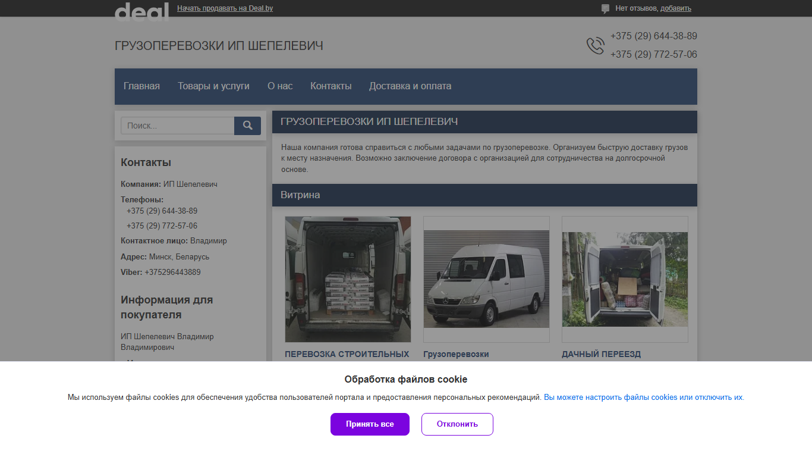Click the address Минск, Беларусь
Image resolution: width=812 pixels, height=457 pixels.
(x=179, y=256)
